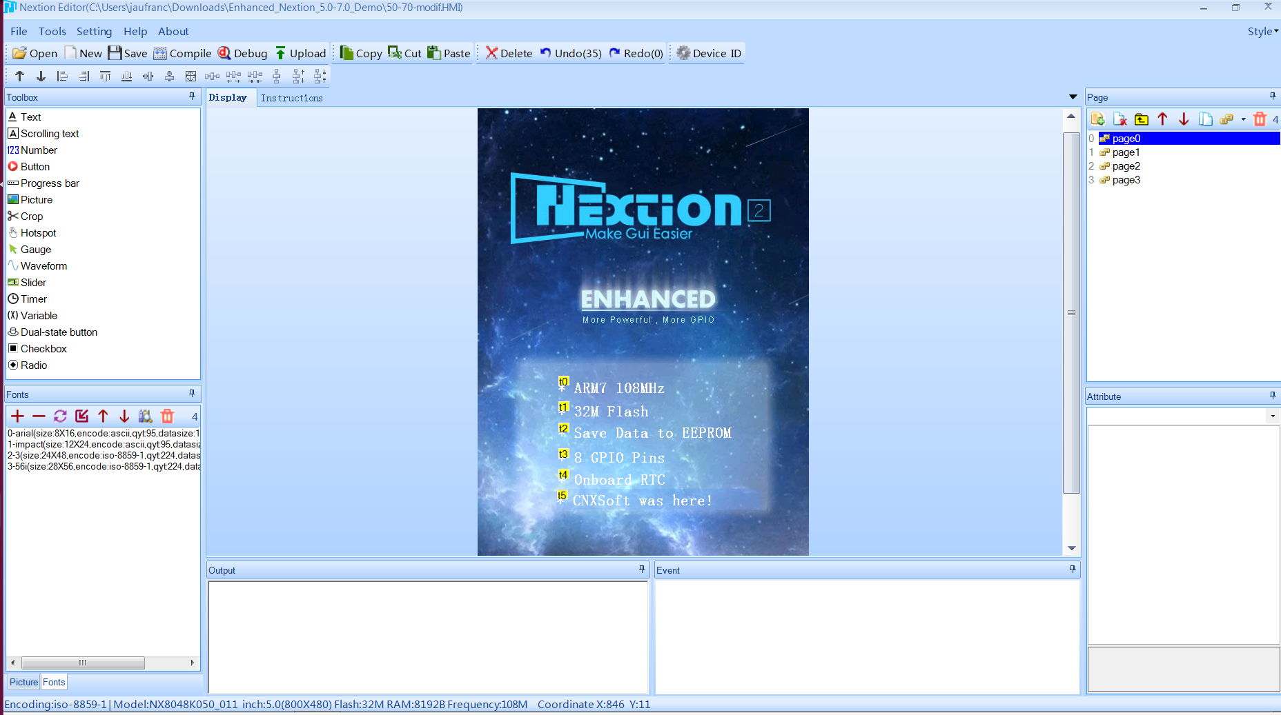1281x715 pixels.
Task: Click send component down arrow in alignment toolbar
Action: coord(41,77)
